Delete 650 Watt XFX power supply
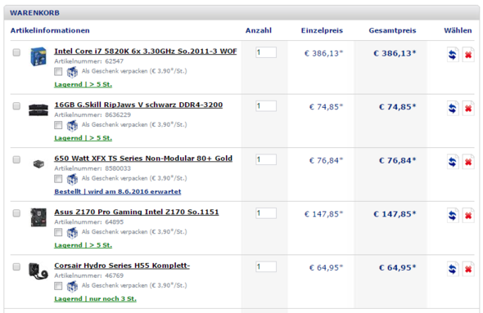Image resolution: width=483 pixels, height=313 pixels. [x=468, y=162]
